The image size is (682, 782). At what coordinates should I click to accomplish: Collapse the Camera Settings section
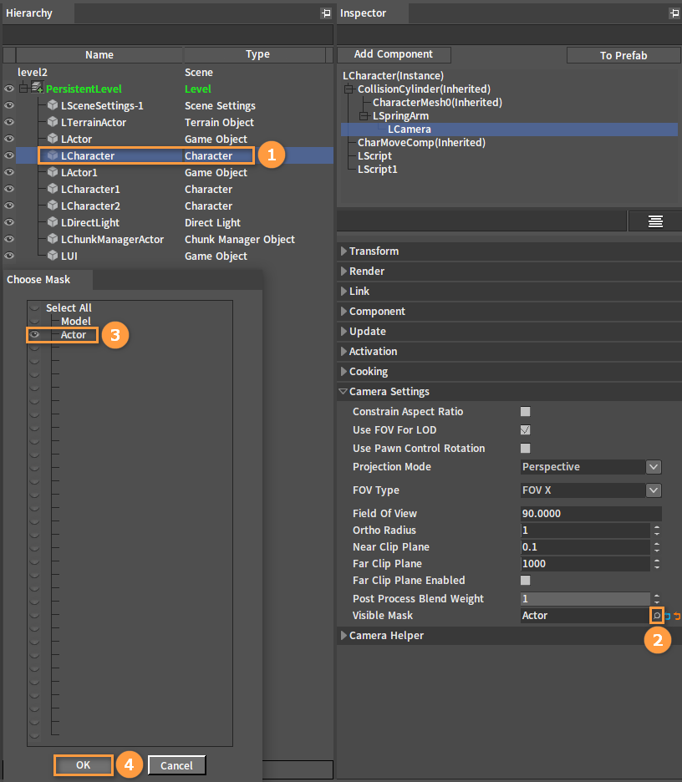coord(344,392)
